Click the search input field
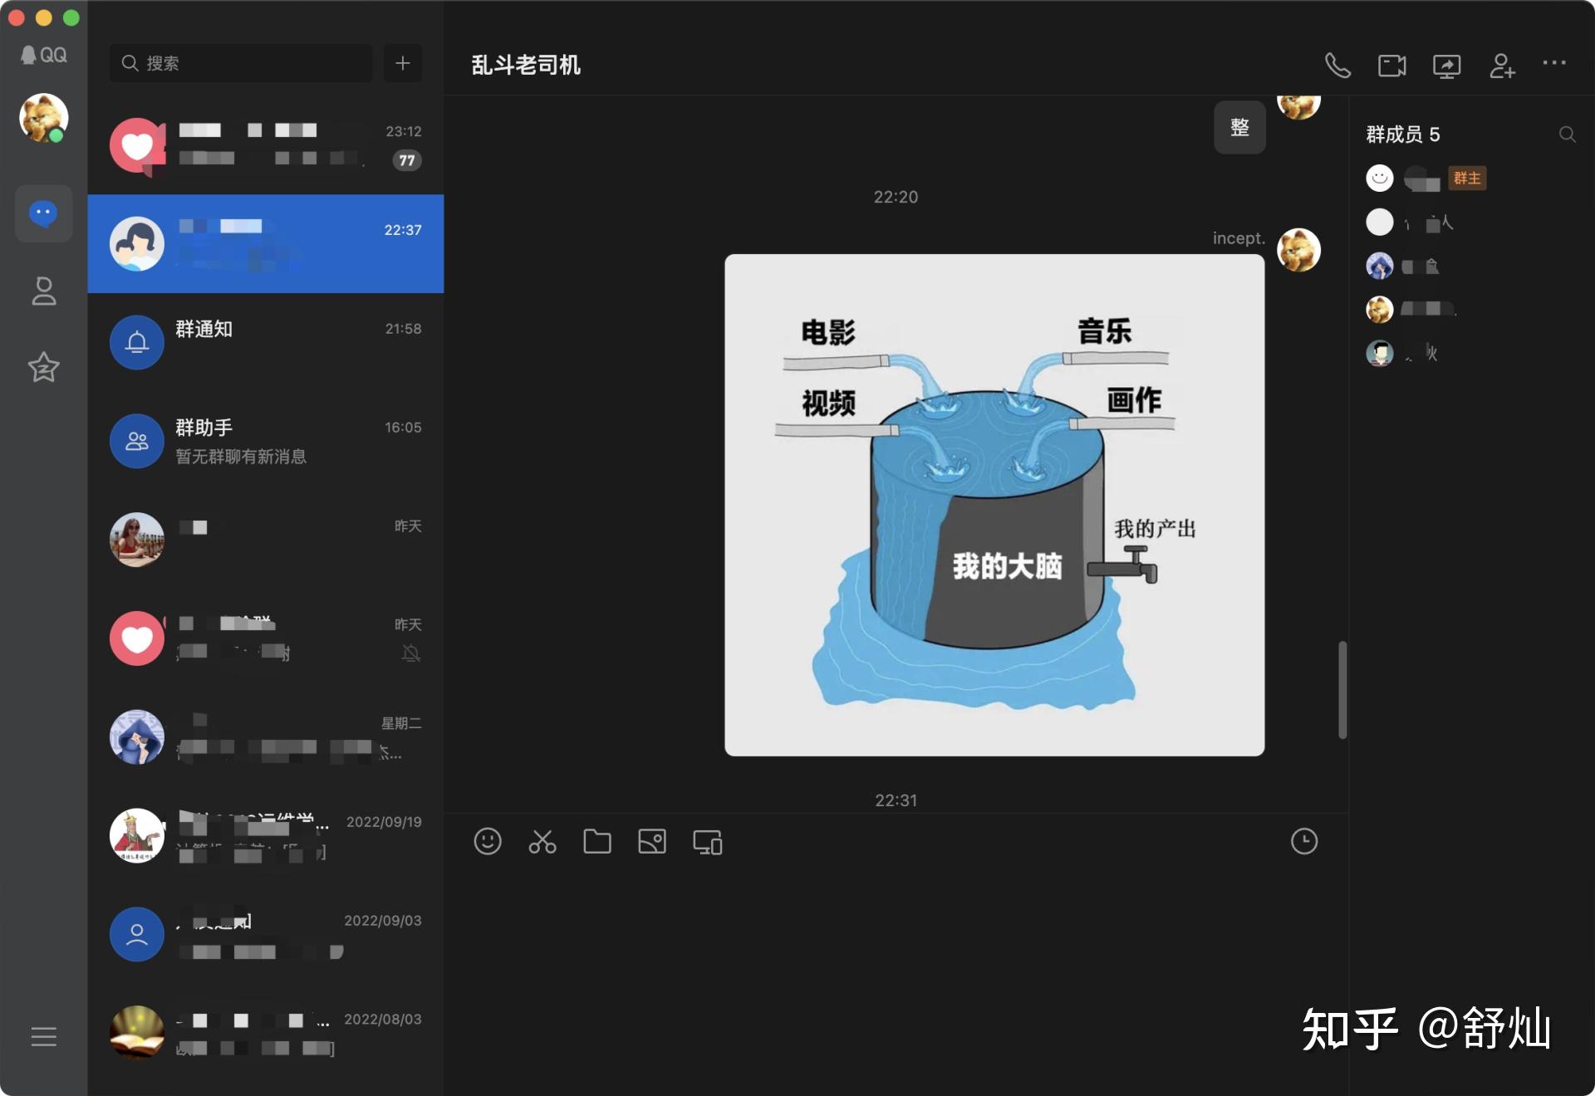Image resolution: width=1595 pixels, height=1096 pixels. 240,62
